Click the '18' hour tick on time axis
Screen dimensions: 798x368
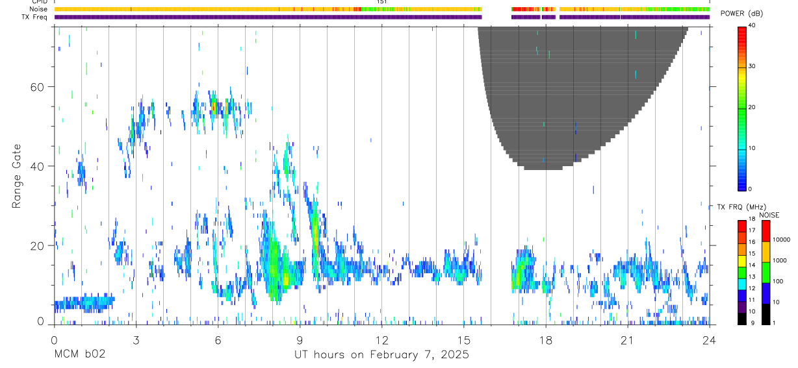point(545,339)
